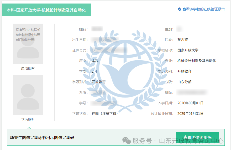Screen dimensions: 231x150
Task: Open the 查看该学籍的在线验证报告 link
Action: pos(204,9)
